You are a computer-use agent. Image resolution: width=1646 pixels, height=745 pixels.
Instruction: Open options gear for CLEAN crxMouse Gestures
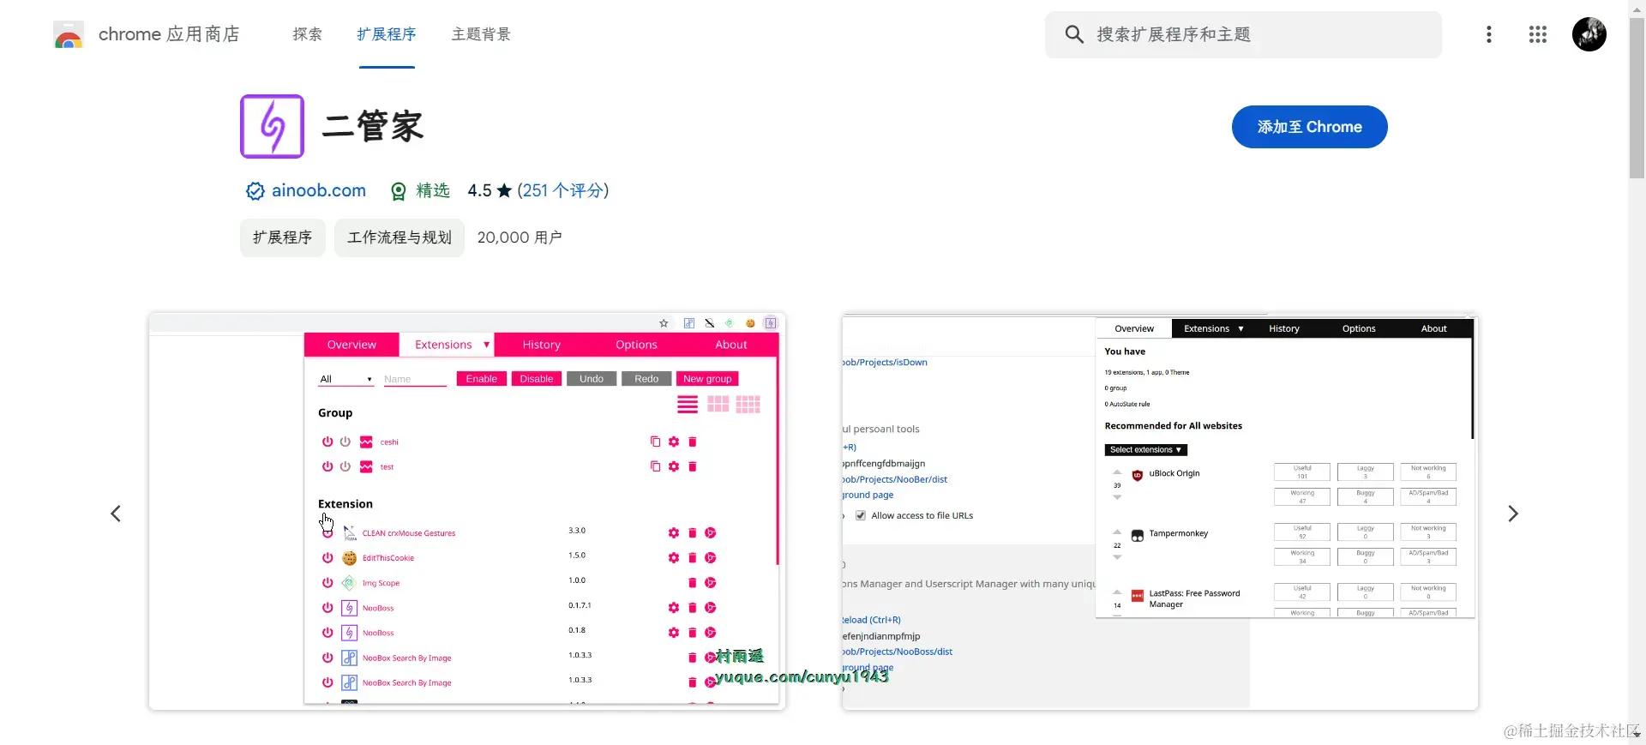pos(674,532)
